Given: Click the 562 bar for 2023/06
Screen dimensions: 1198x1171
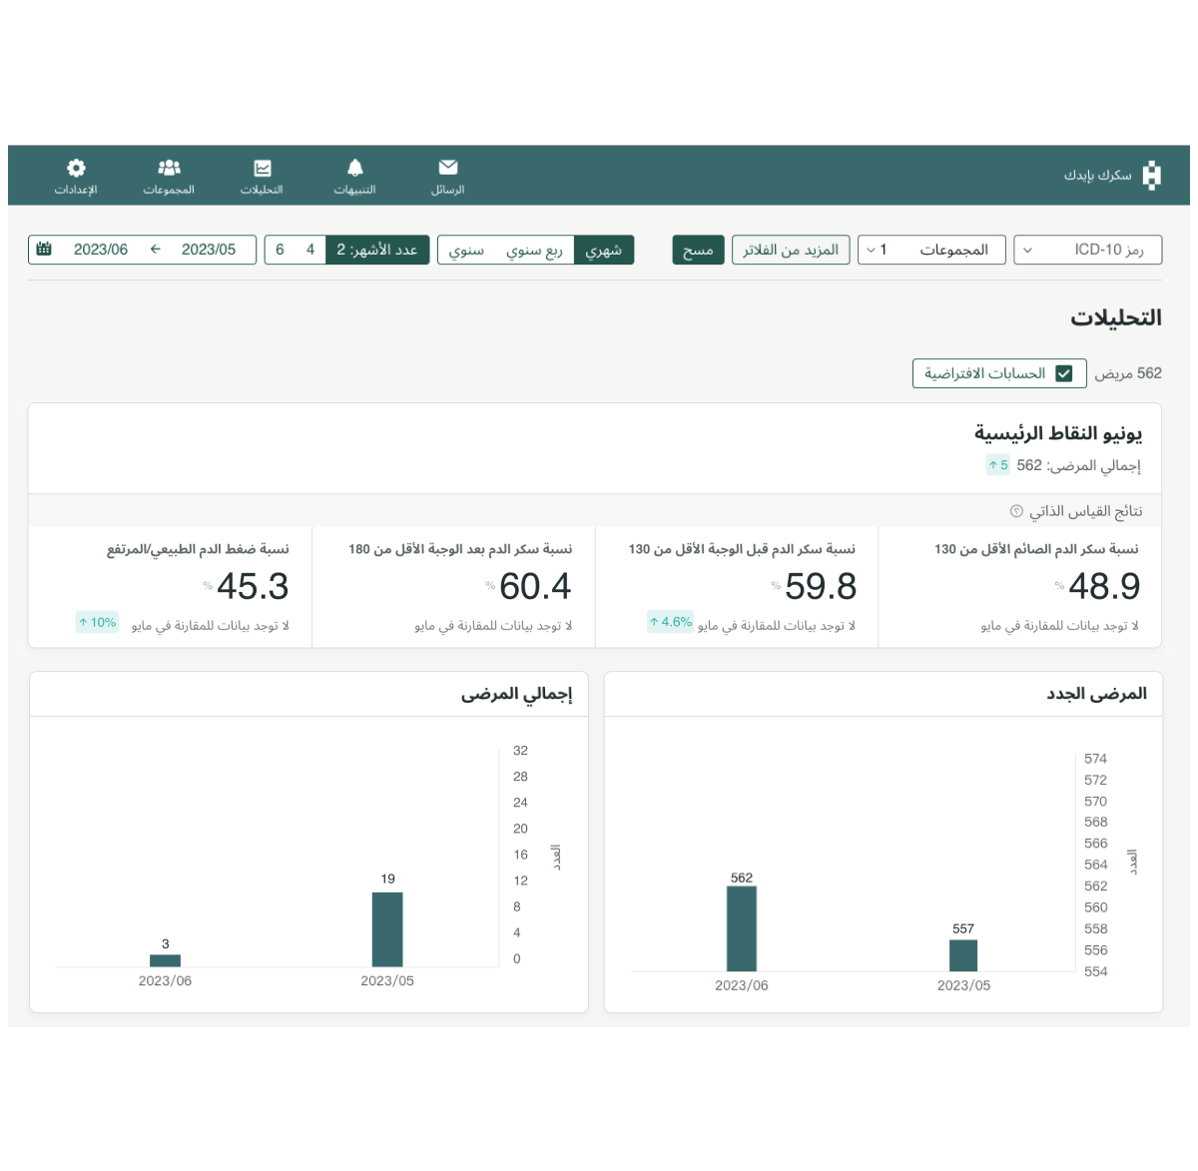Looking at the screenshot, I should click(741, 928).
